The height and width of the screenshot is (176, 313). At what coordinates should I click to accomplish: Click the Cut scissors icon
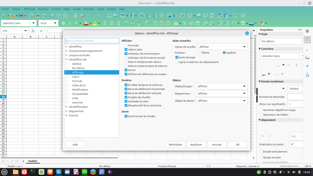[52, 15]
